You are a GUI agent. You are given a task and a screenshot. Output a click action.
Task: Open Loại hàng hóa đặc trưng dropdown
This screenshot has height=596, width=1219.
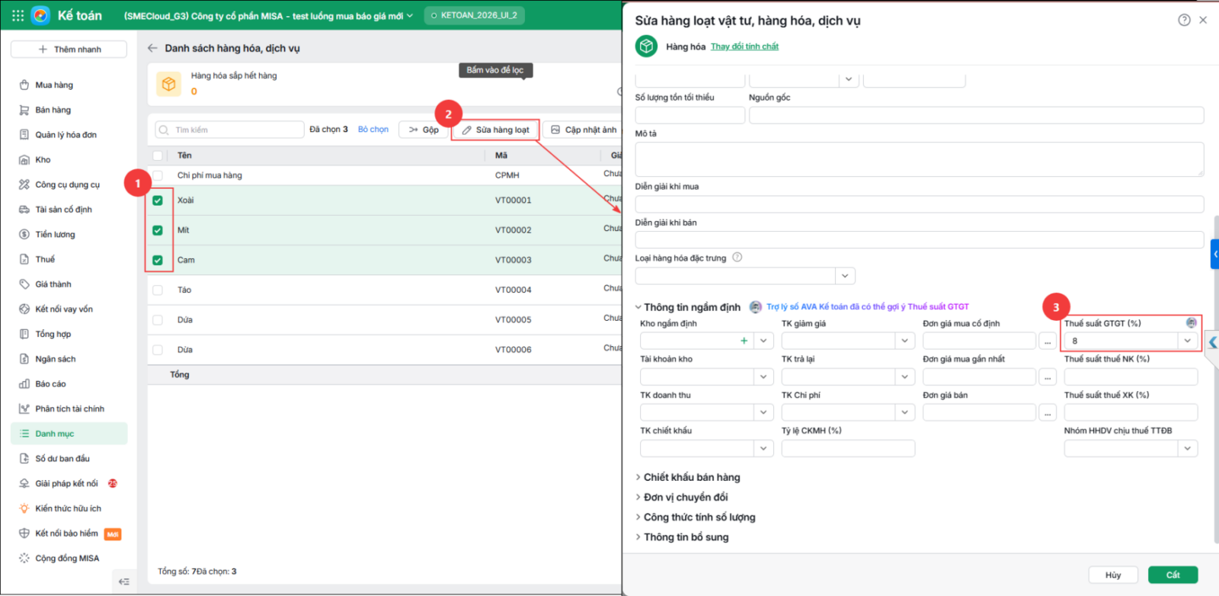pos(844,275)
